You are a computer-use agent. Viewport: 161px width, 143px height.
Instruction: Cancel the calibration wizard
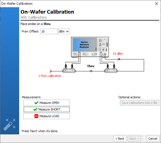(153, 139)
